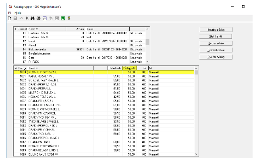255x158 pixels.
Task: Click the Kopier avtale button
Action: click(x=216, y=43)
